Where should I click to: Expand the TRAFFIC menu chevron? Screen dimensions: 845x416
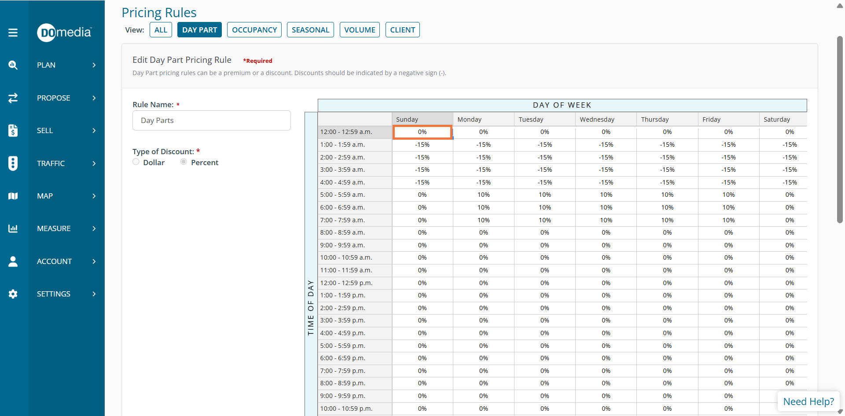(x=94, y=163)
